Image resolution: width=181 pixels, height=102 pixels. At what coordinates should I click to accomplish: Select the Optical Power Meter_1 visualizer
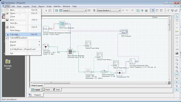click(100, 55)
